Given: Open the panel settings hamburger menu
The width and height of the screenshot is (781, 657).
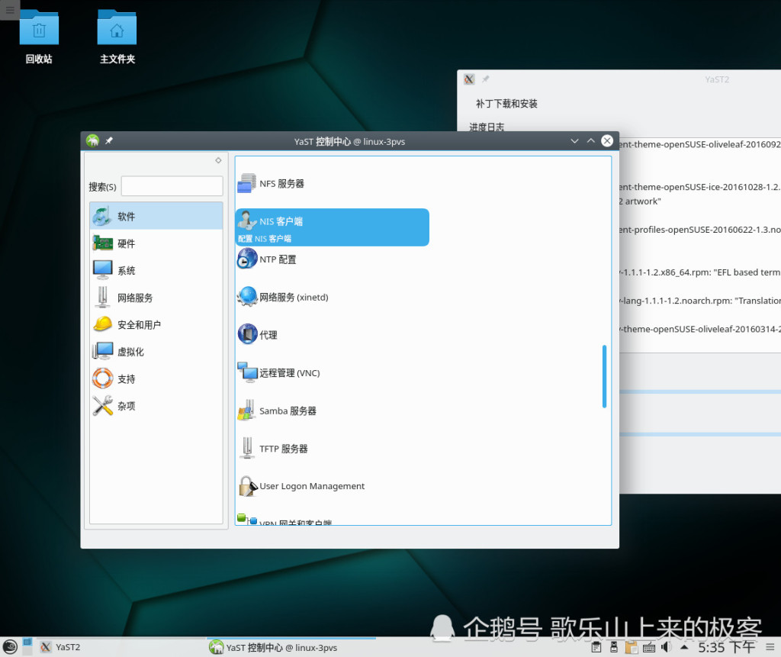Looking at the screenshot, I should tap(770, 647).
